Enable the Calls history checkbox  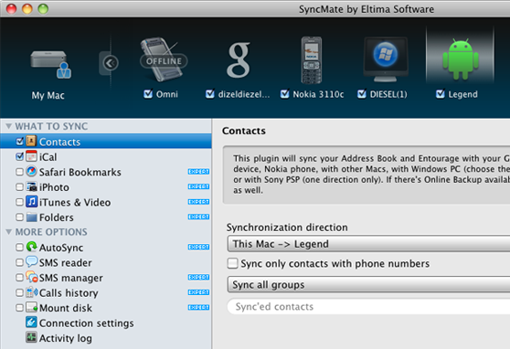(x=19, y=292)
